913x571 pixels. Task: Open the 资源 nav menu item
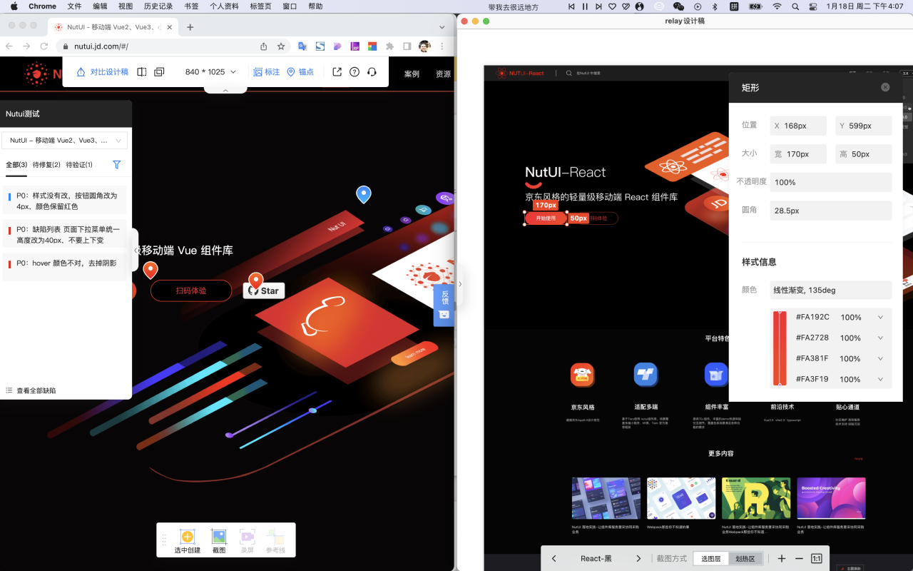click(443, 74)
